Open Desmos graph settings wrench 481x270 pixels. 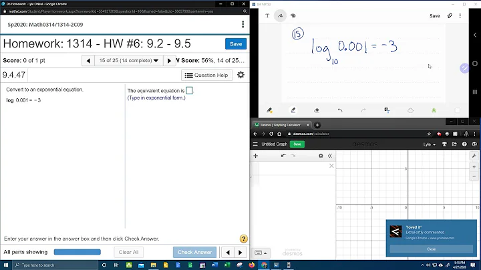coord(474,156)
